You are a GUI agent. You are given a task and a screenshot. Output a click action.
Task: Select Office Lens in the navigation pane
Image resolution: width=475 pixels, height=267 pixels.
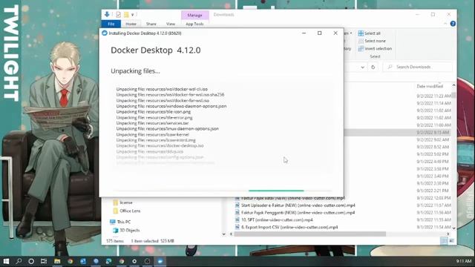(x=130, y=211)
